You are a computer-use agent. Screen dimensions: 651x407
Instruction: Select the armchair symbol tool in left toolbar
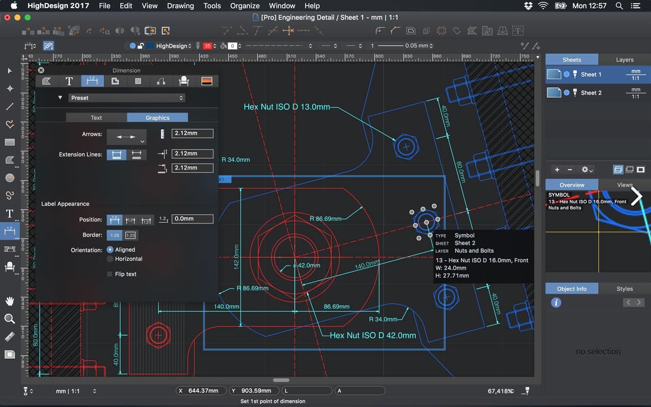point(10,266)
